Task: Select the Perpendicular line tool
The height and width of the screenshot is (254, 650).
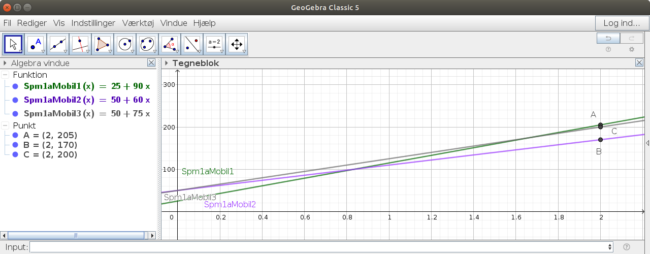Action: (80, 45)
